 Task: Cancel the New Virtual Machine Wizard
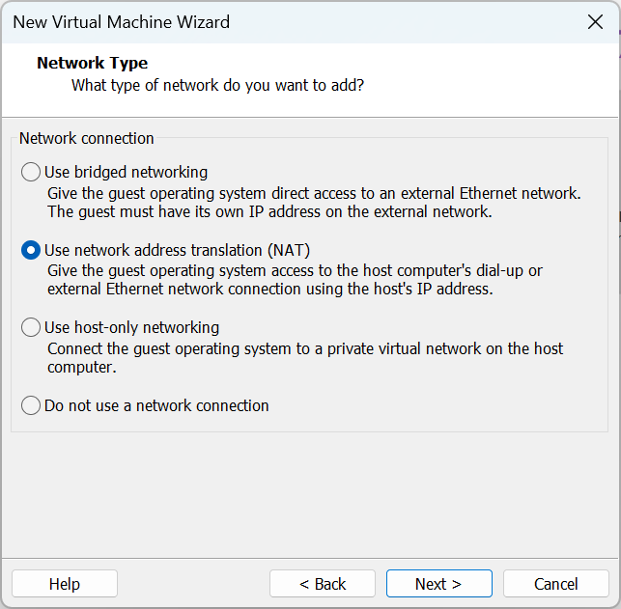[556, 584]
